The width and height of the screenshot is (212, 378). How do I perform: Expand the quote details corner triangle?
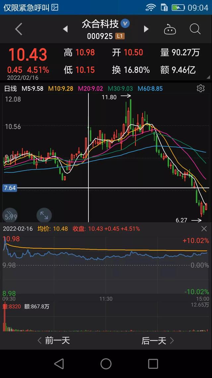point(208,77)
